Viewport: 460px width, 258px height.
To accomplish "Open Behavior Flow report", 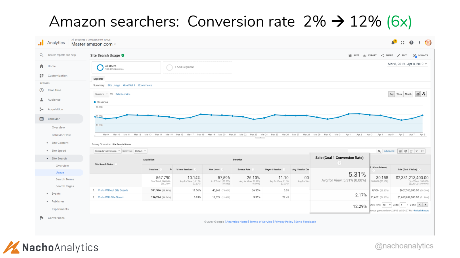I will (61, 135).
